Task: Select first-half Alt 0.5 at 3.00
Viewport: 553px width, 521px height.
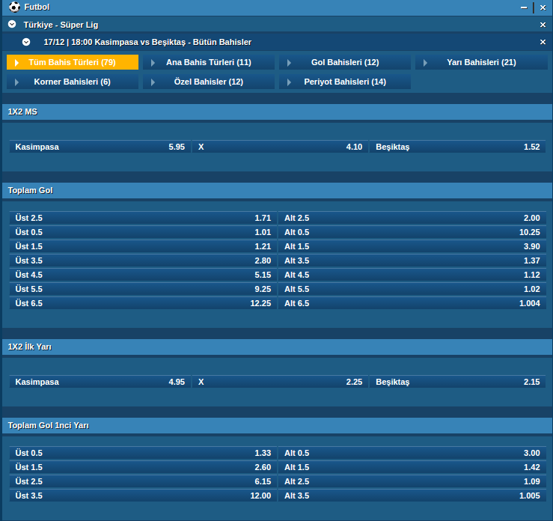Action: [x=412, y=453]
